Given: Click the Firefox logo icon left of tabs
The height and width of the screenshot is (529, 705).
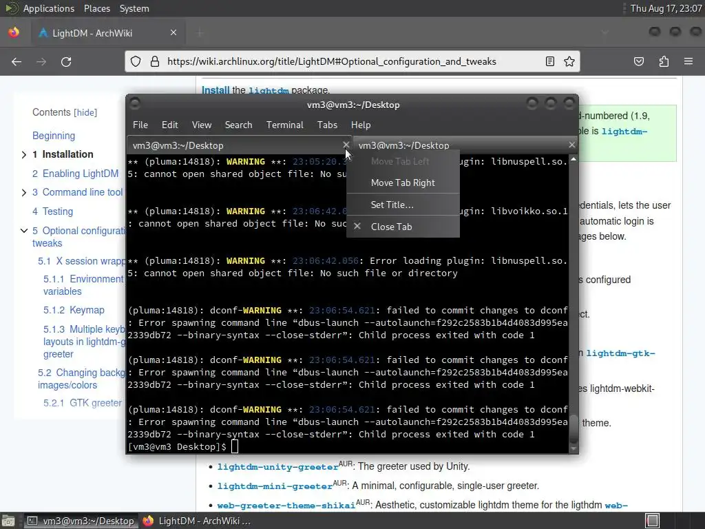Looking at the screenshot, I should (x=14, y=32).
